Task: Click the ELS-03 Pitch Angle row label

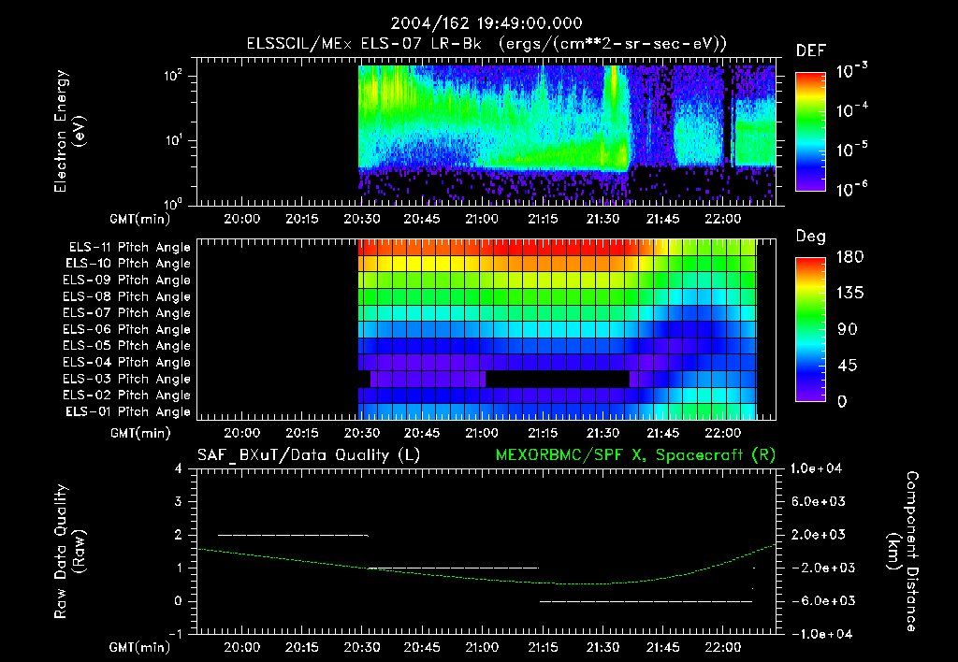Action: click(127, 380)
